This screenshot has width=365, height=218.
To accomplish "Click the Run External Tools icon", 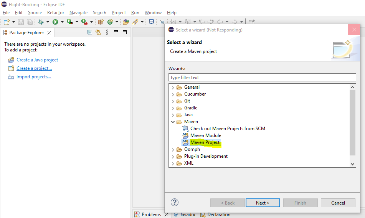I will point(84,22).
